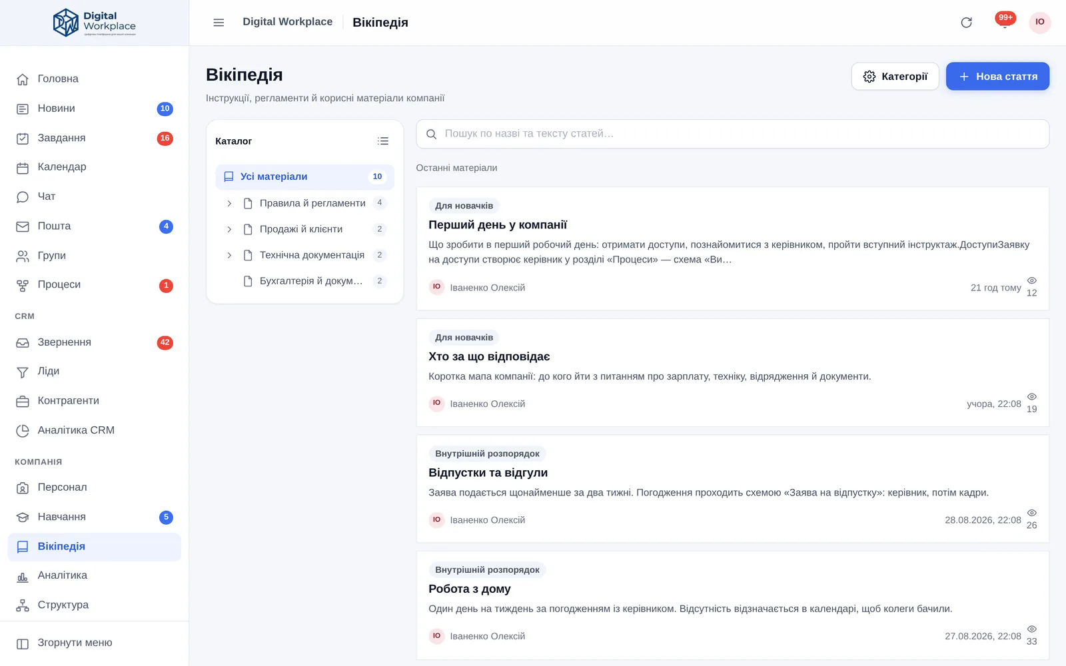Expand the Технічна документація category
1066x666 pixels.
pos(229,256)
